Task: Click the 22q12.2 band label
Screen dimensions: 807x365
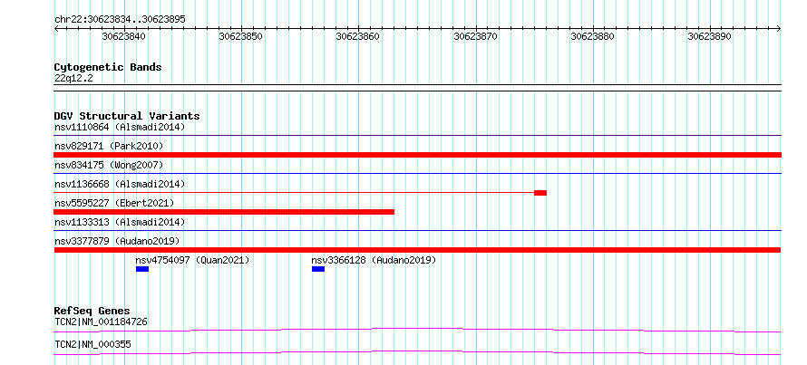Action: click(x=73, y=79)
